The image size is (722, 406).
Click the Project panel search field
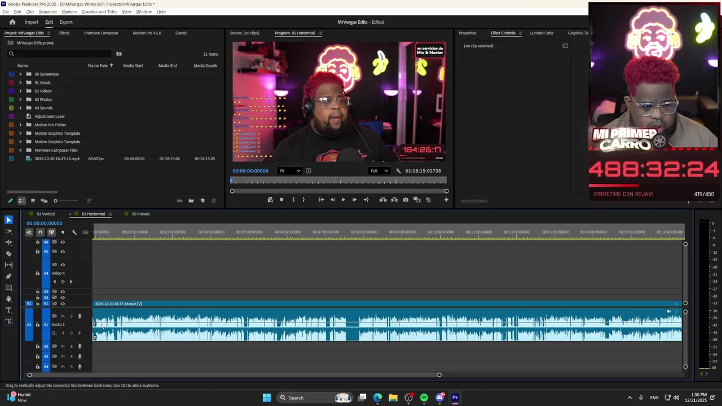[x=59, y=54]
